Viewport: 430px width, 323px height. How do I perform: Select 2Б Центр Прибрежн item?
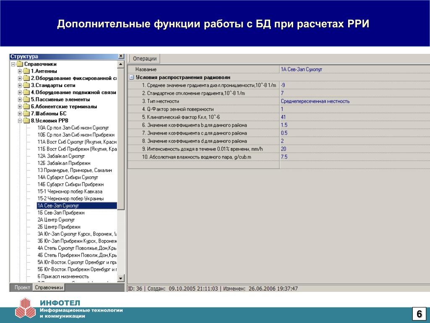[59, 227]
